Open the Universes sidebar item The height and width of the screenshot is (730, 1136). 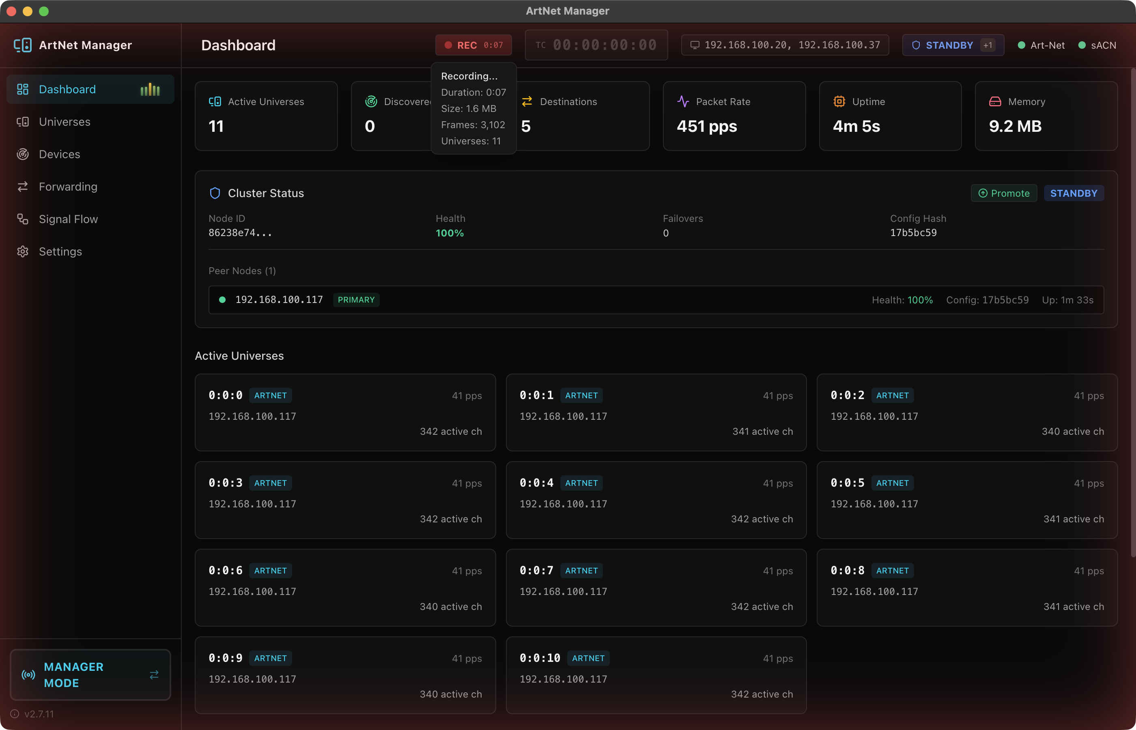90,122
